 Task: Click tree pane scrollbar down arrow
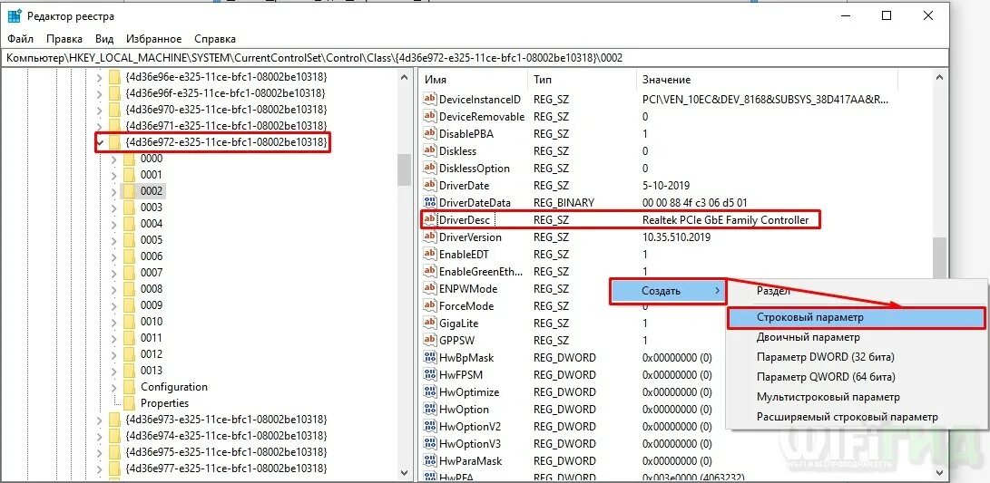tap(404, 471)
